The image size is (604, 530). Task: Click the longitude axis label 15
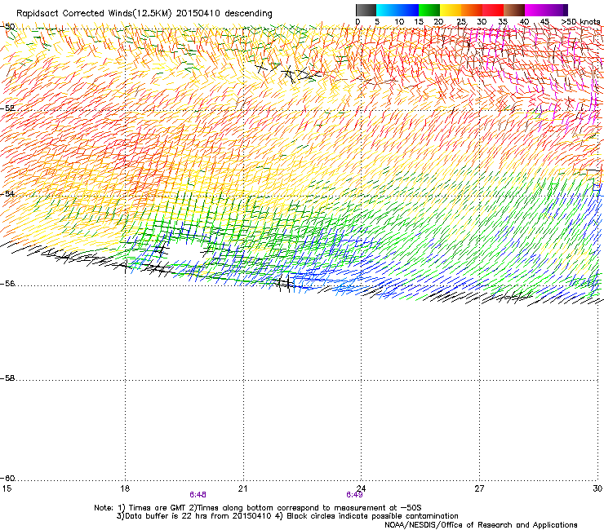[7, 488]
